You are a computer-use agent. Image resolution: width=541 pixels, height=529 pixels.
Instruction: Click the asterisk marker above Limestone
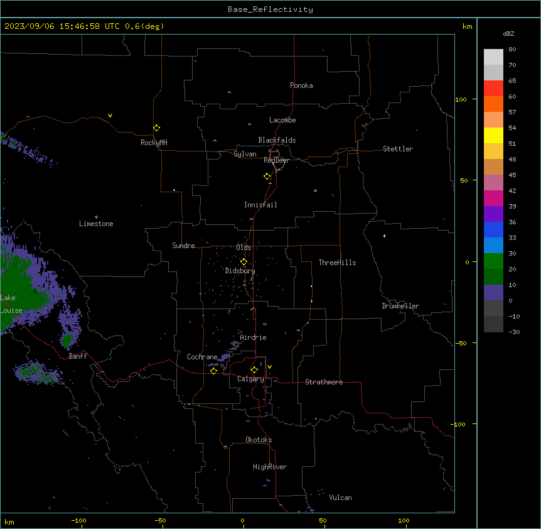click(96, 217)
